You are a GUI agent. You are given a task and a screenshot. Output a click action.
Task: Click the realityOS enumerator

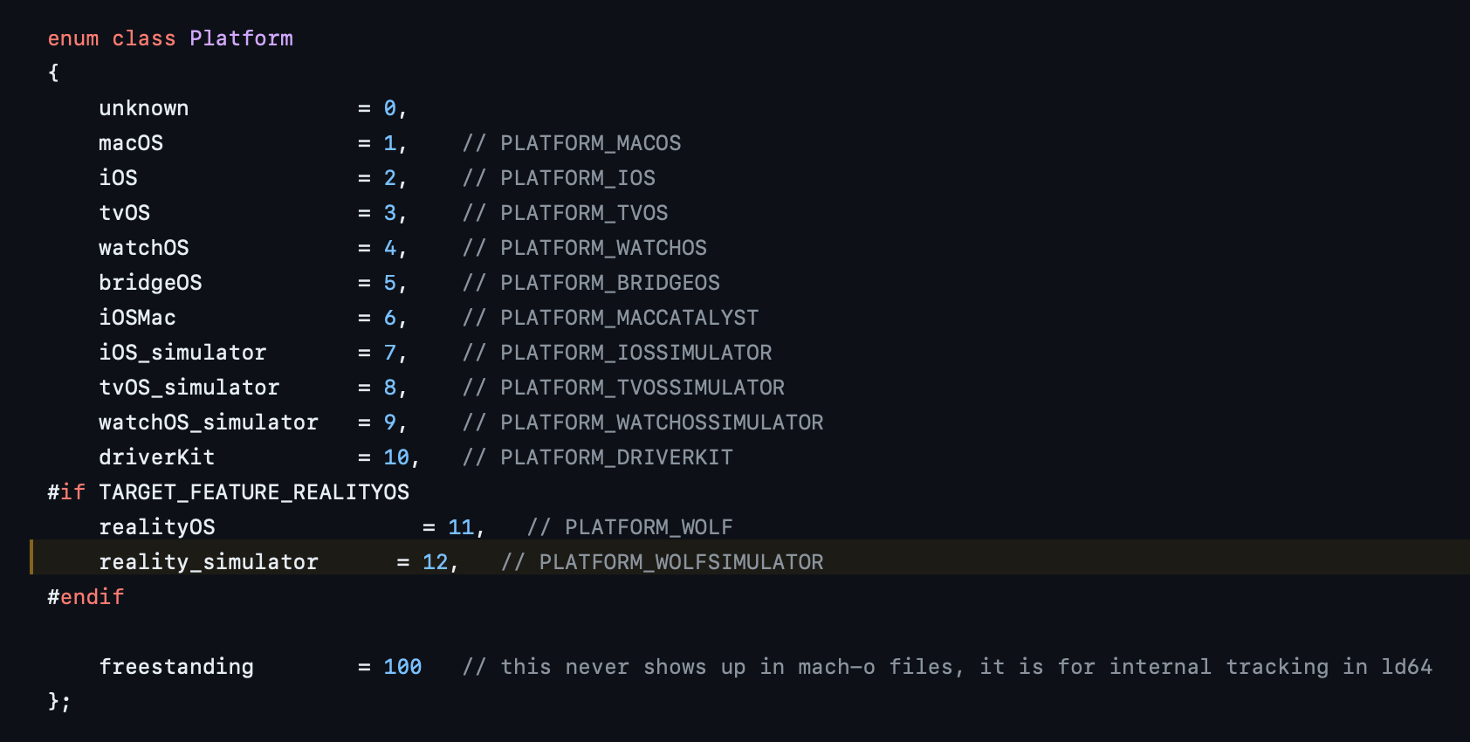156,527
